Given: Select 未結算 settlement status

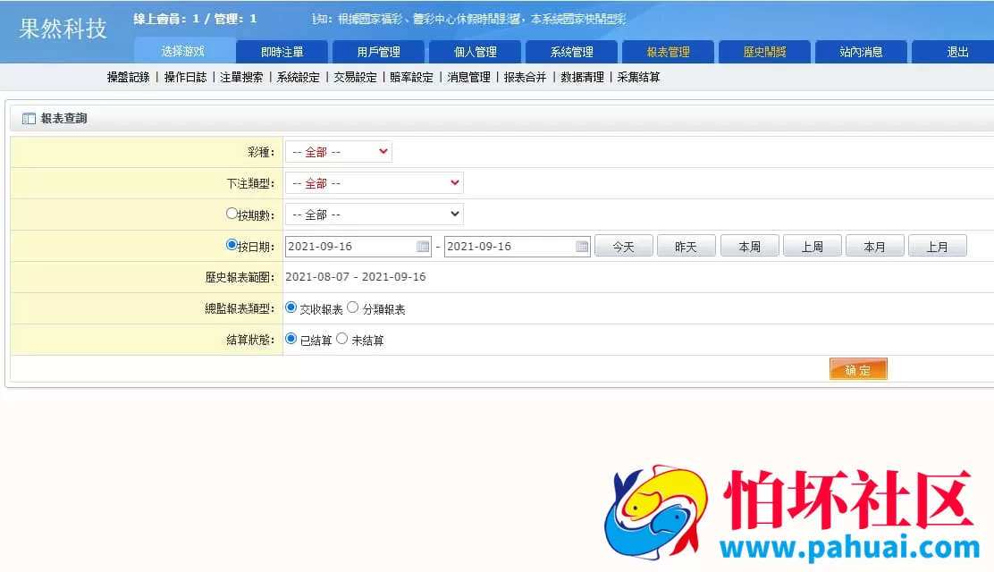Looking at the screenshot, I should pos(342,338).
